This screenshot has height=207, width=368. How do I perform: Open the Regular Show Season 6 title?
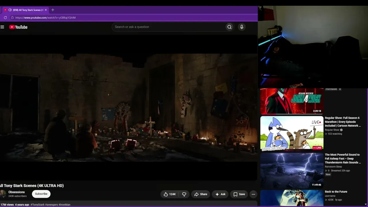[342, 122]
